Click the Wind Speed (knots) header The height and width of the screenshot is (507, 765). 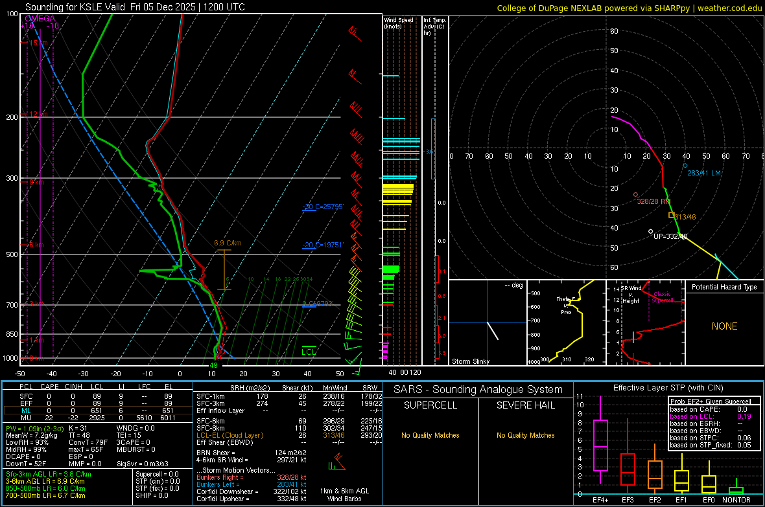coord(398,23)
